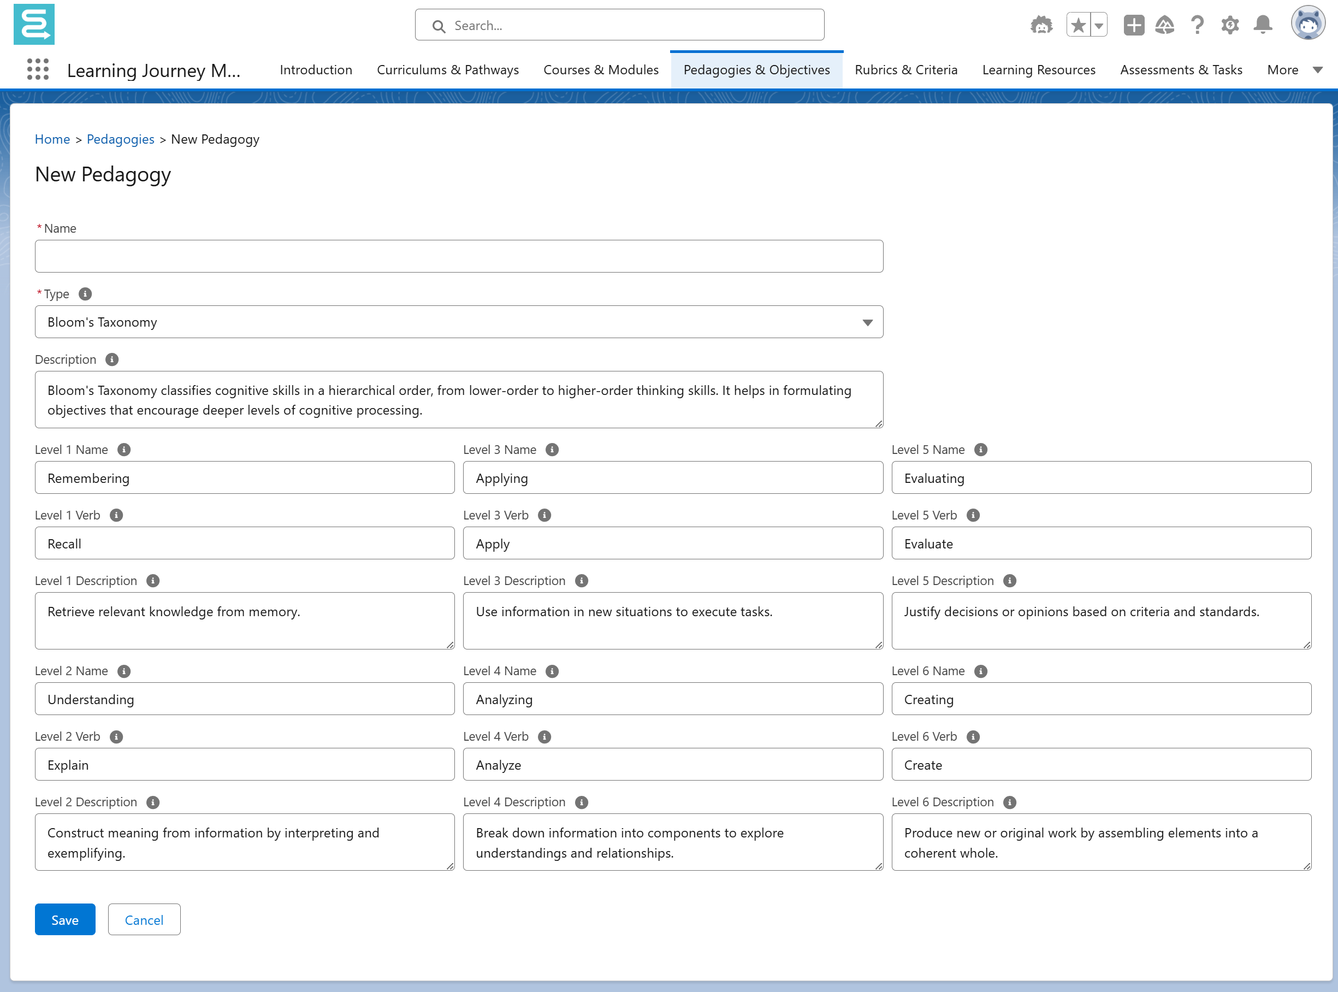Click the Favorites star icon
1338x992 pixels.
(1078, 25)
